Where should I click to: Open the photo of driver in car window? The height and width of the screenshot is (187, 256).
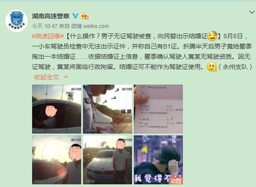point(57,109)
